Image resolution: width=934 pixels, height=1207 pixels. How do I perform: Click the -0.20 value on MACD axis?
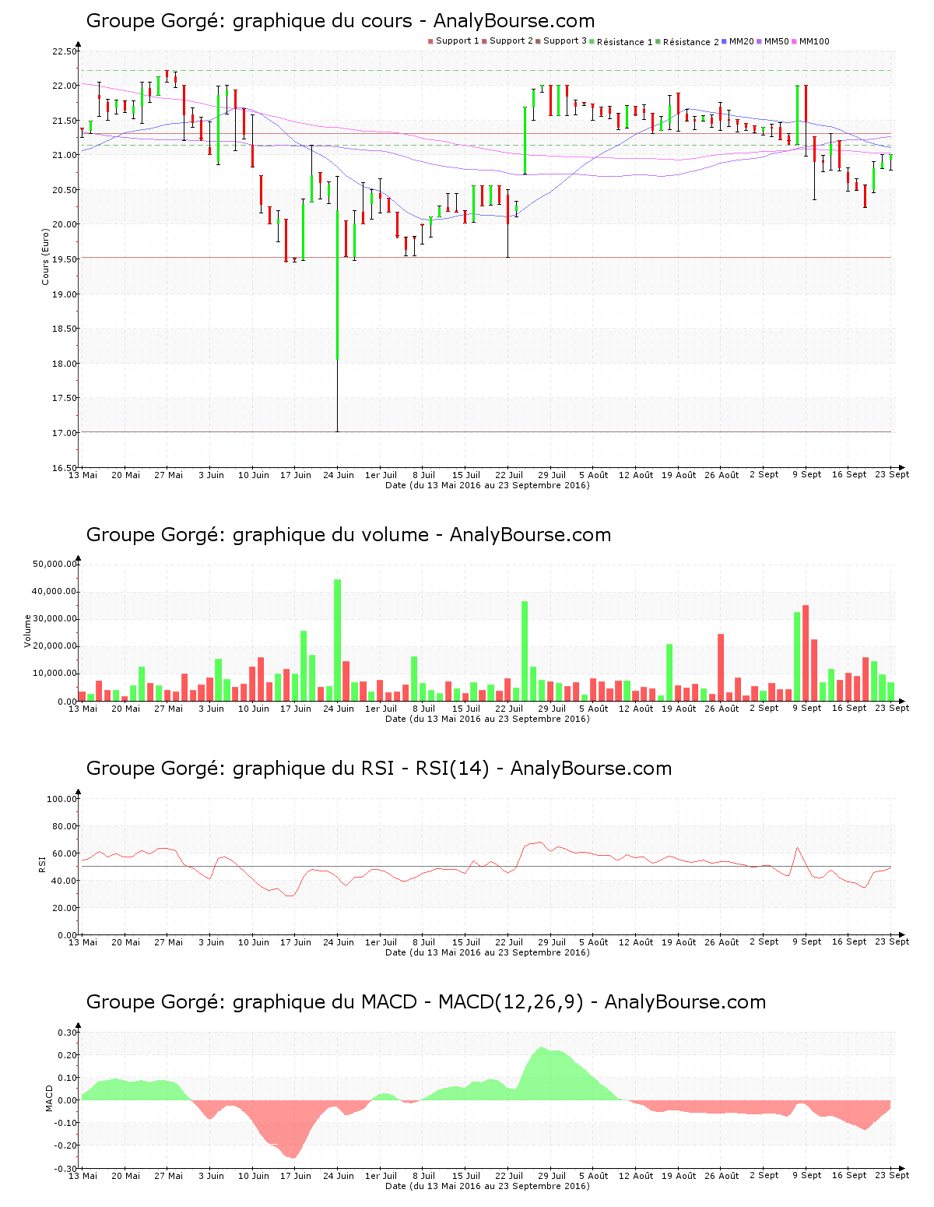[66, 1145]
